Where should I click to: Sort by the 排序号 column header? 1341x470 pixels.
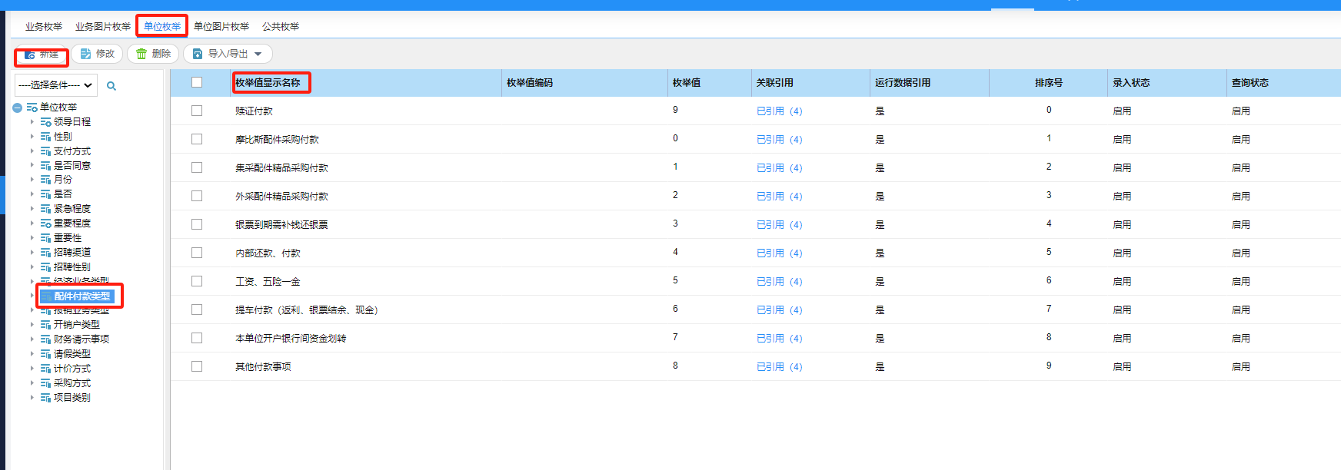(x=1048, y=83)
